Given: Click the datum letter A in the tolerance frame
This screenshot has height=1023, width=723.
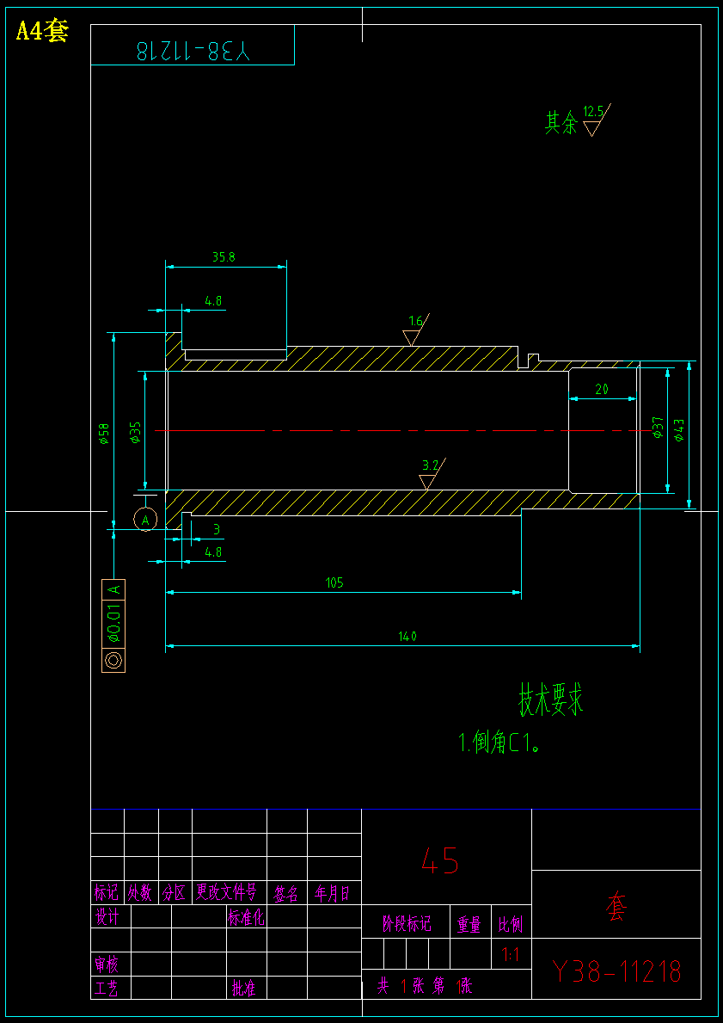Looking at the screenshot, I should 113,589.
